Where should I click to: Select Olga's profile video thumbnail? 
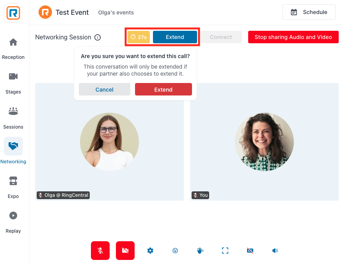pyautogui.click(x=109, y=142)
